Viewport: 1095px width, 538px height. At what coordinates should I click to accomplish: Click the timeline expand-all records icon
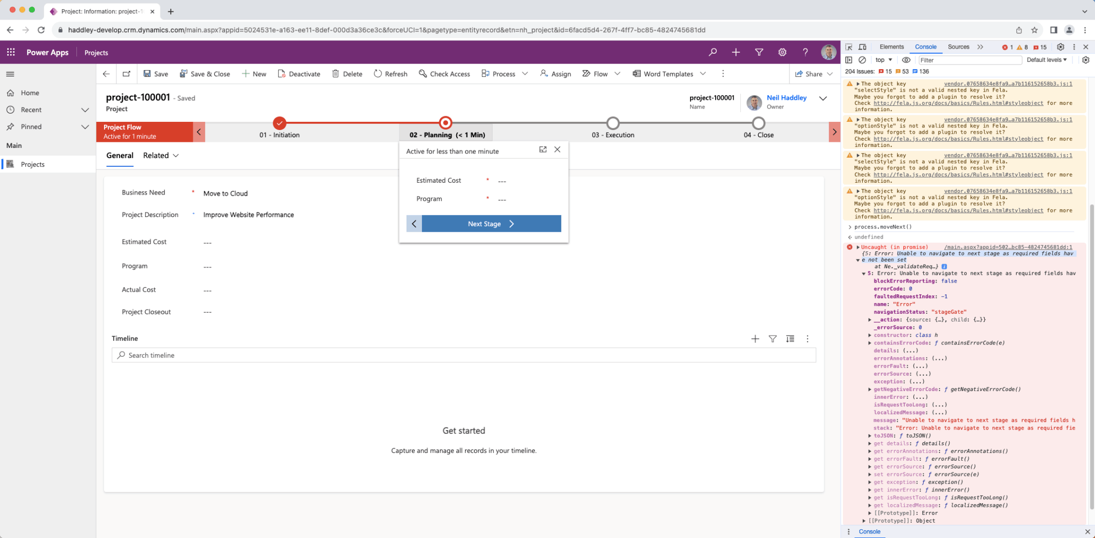[790, 339]
